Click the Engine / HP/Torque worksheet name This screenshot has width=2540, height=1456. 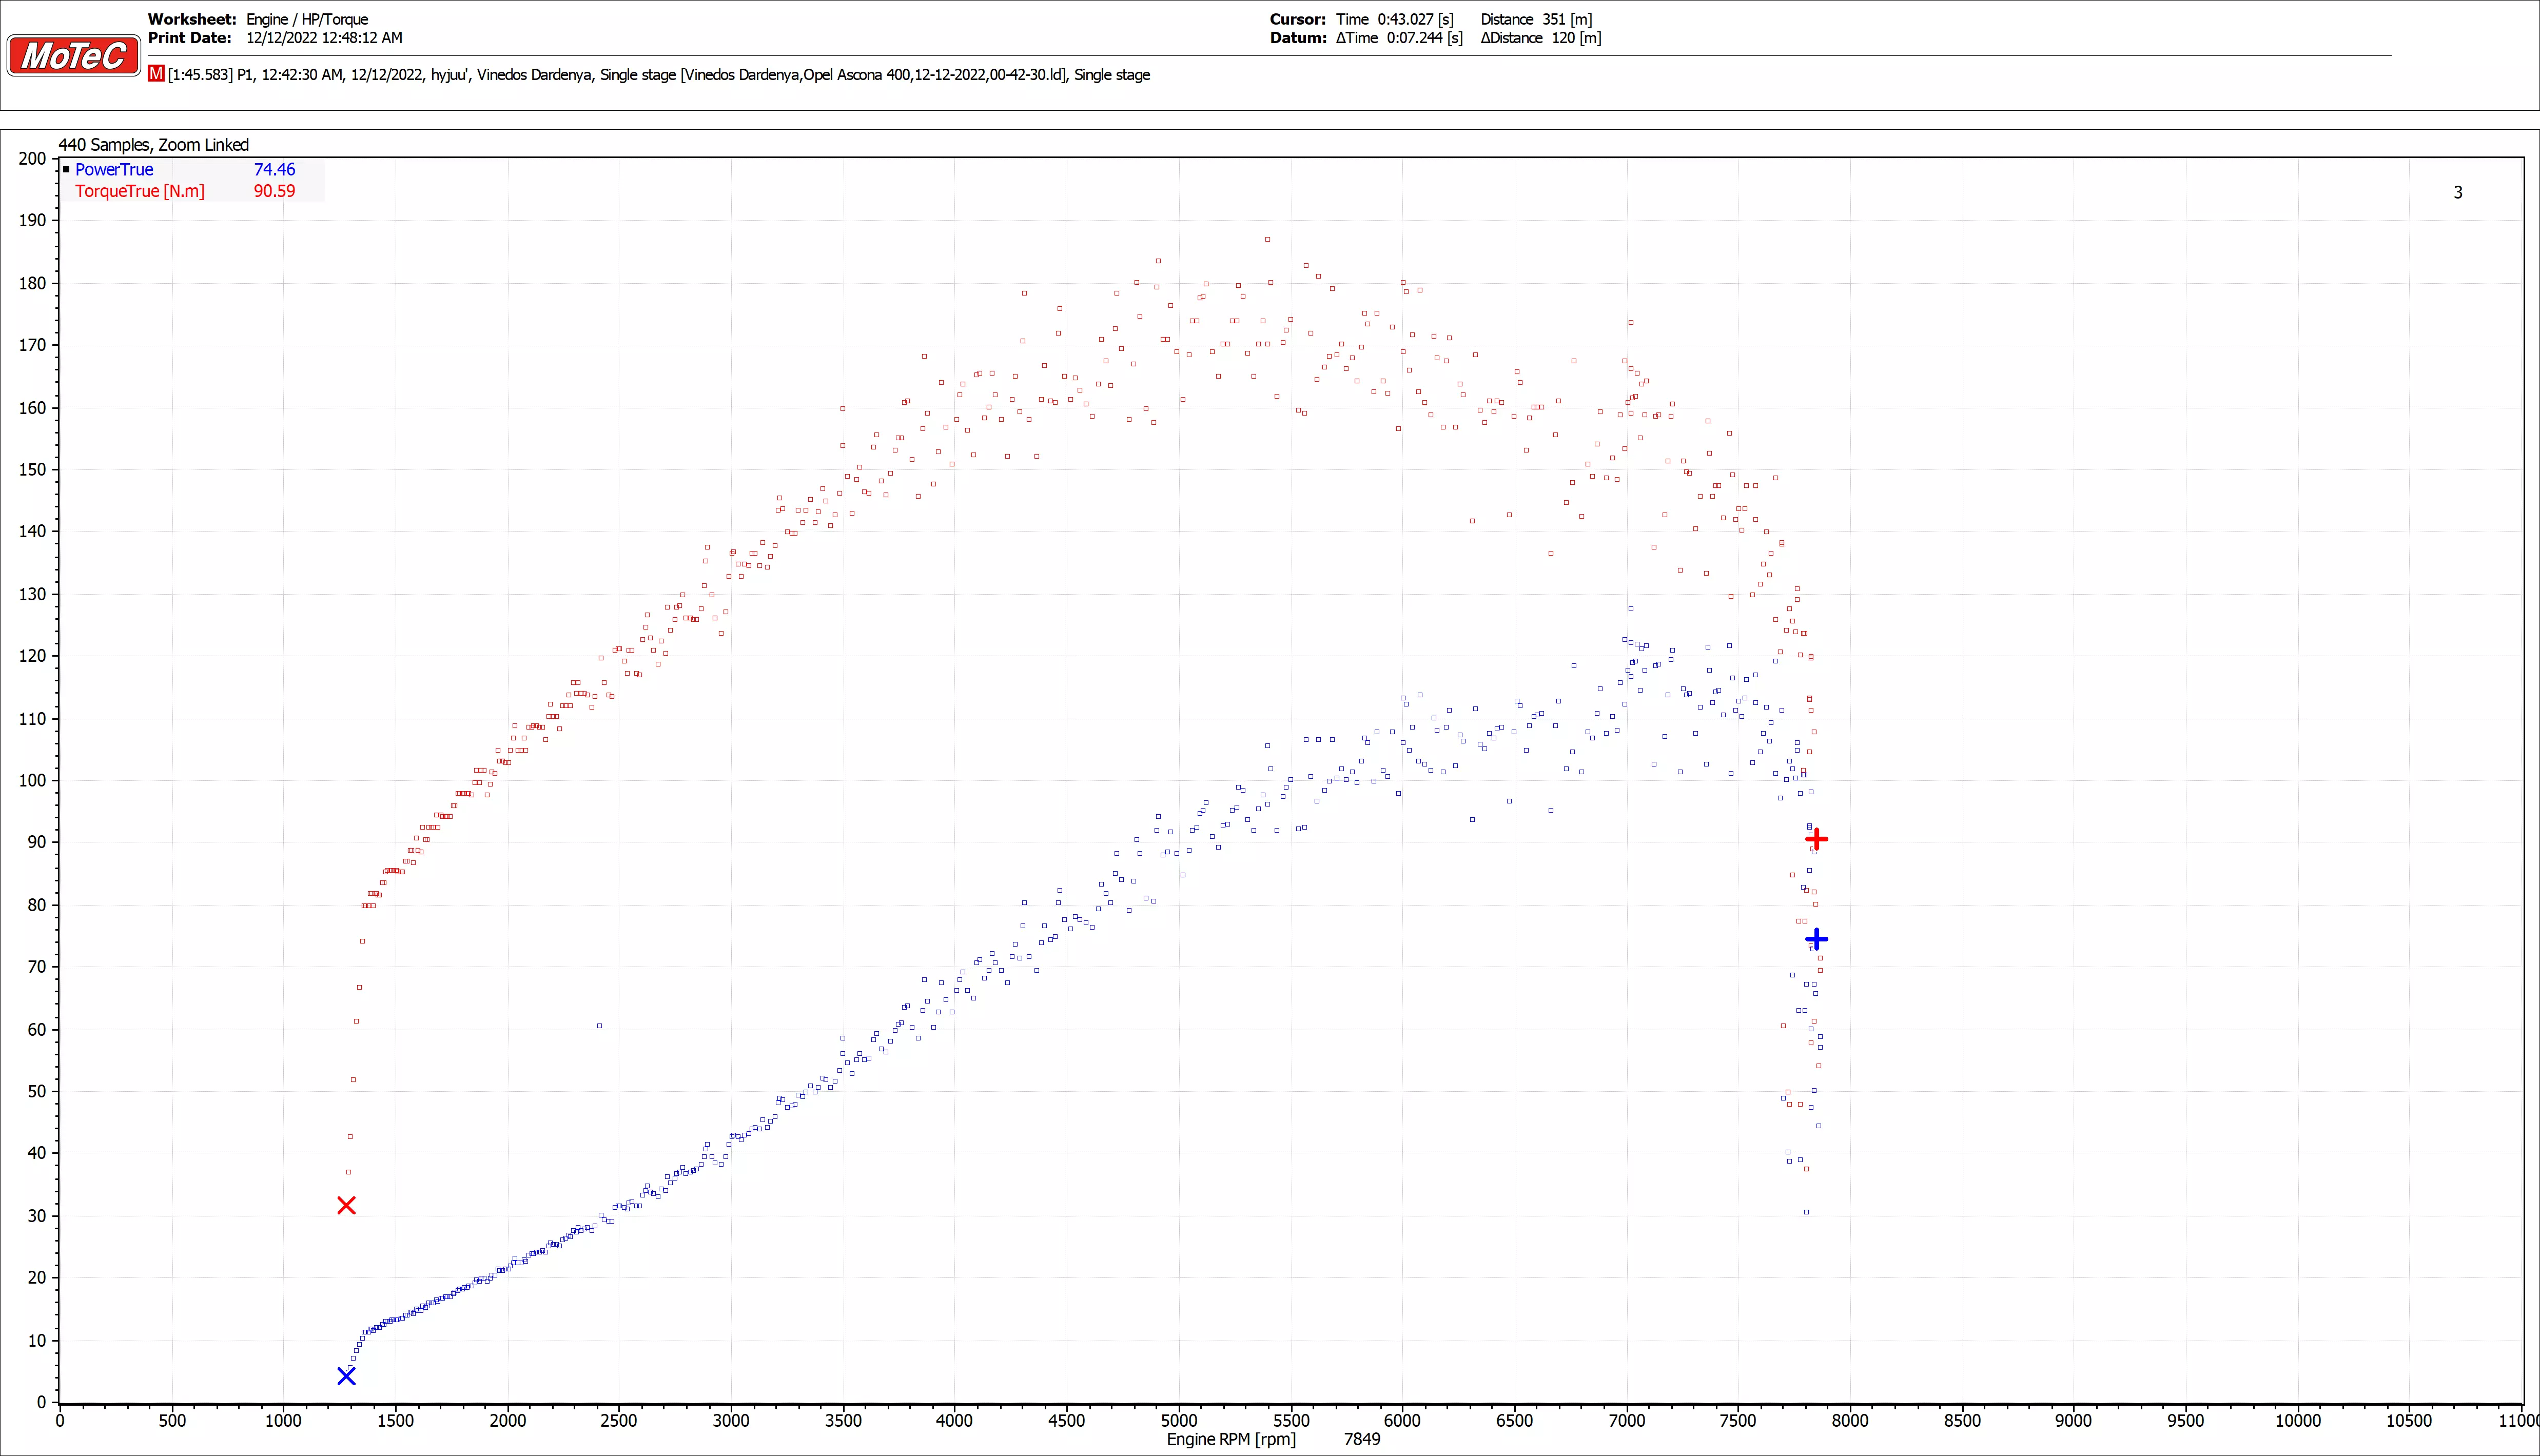[x=307, y=19]
